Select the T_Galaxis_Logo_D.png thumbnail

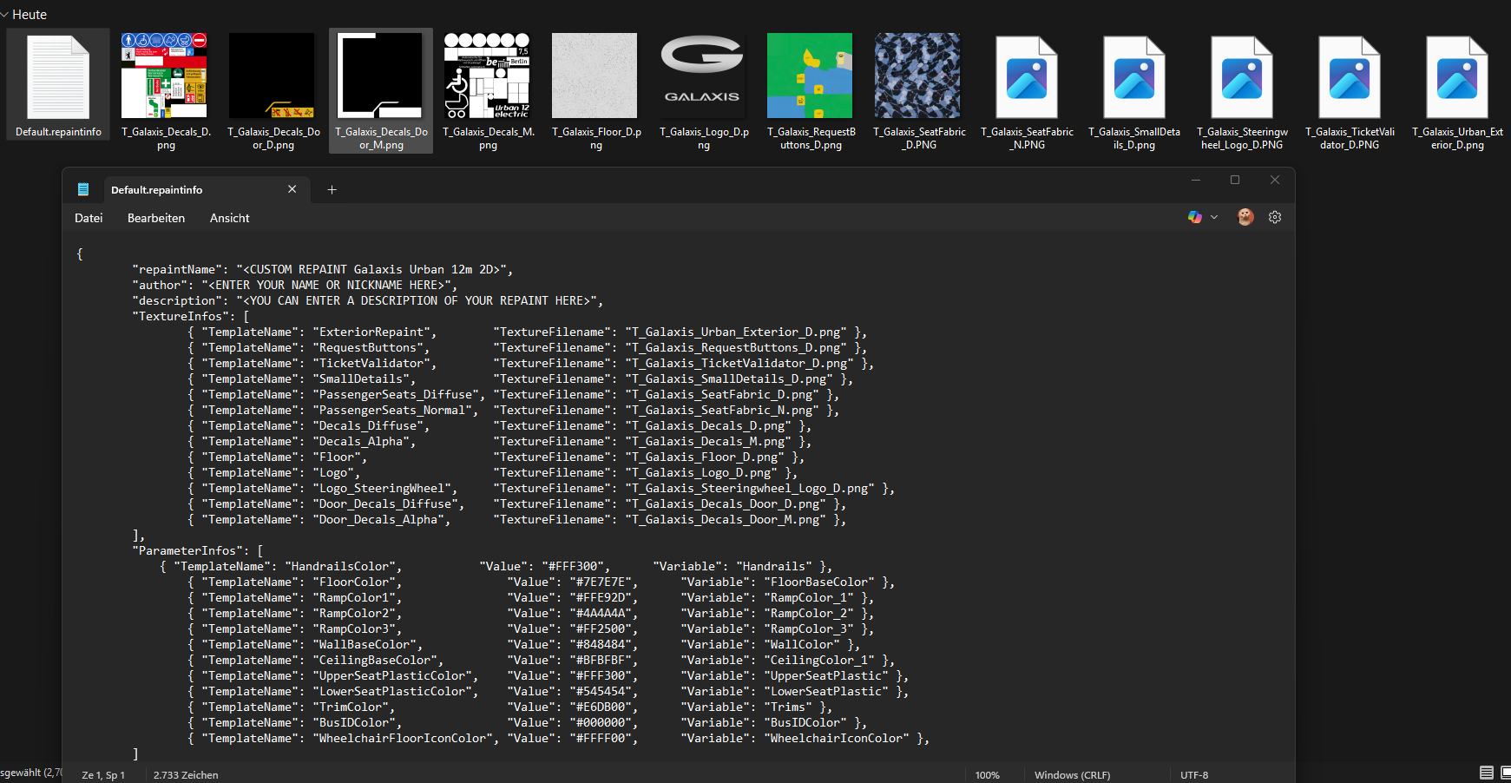pyautogui.click(x=702, y=76)
